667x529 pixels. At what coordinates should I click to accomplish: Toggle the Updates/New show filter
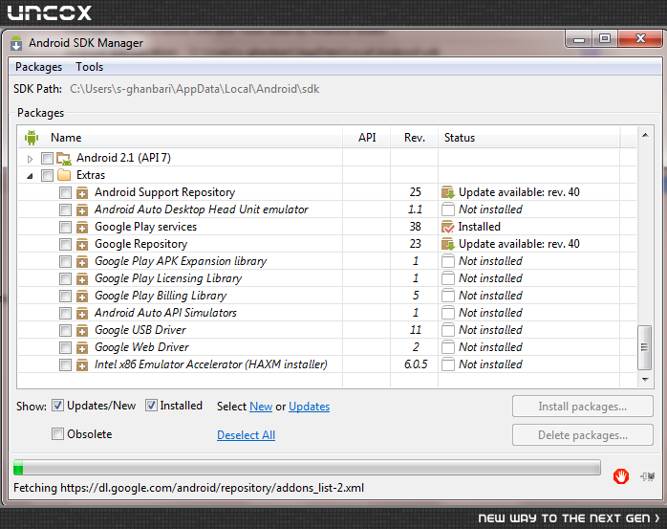click(x=57, y=406)
